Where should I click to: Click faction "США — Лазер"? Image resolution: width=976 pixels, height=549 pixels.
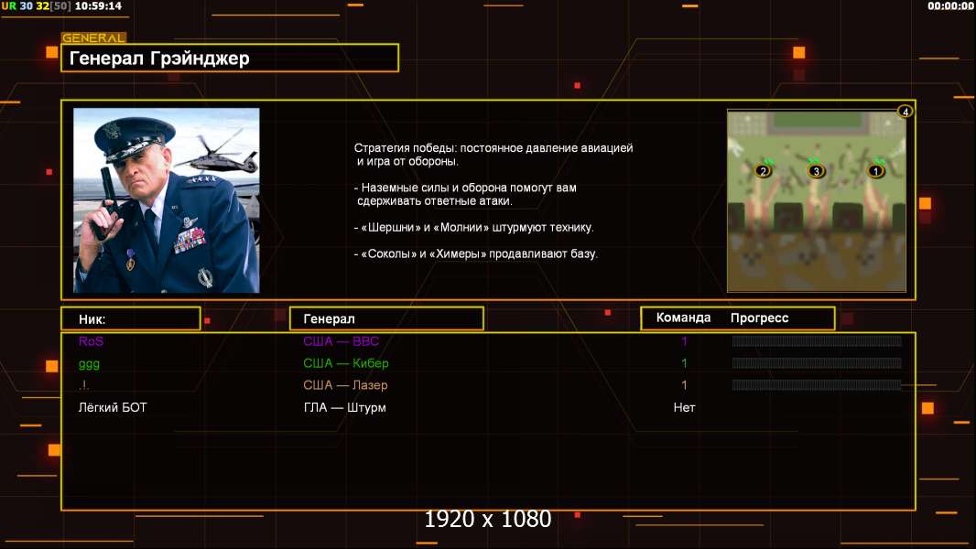(x=345, y=385)
